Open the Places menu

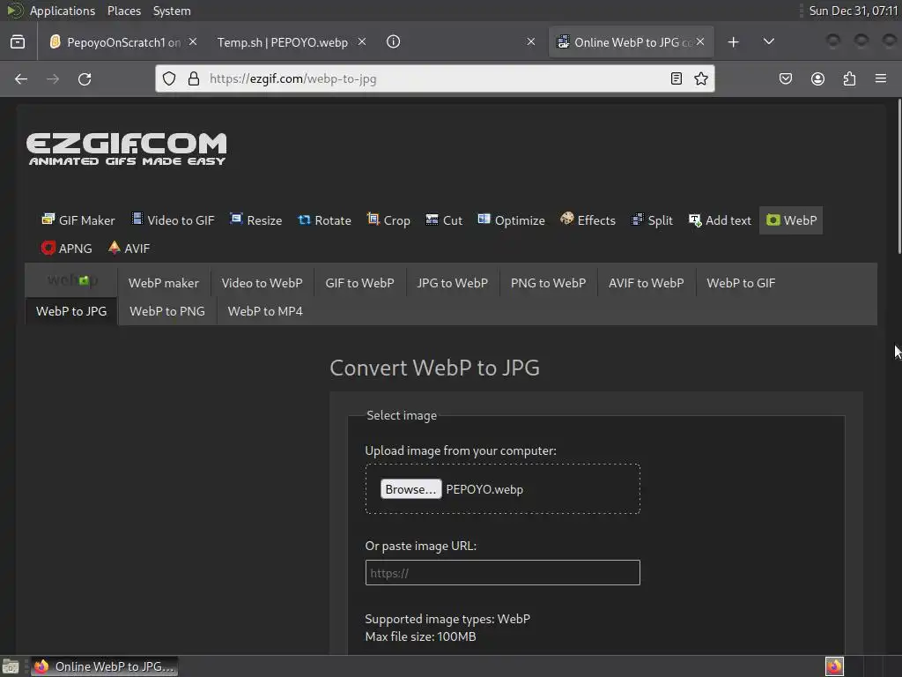[x=124, y=11]
